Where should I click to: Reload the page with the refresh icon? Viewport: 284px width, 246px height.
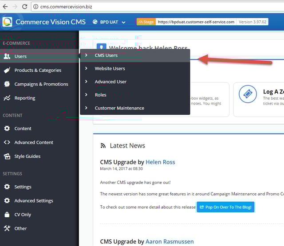point(25,7)
